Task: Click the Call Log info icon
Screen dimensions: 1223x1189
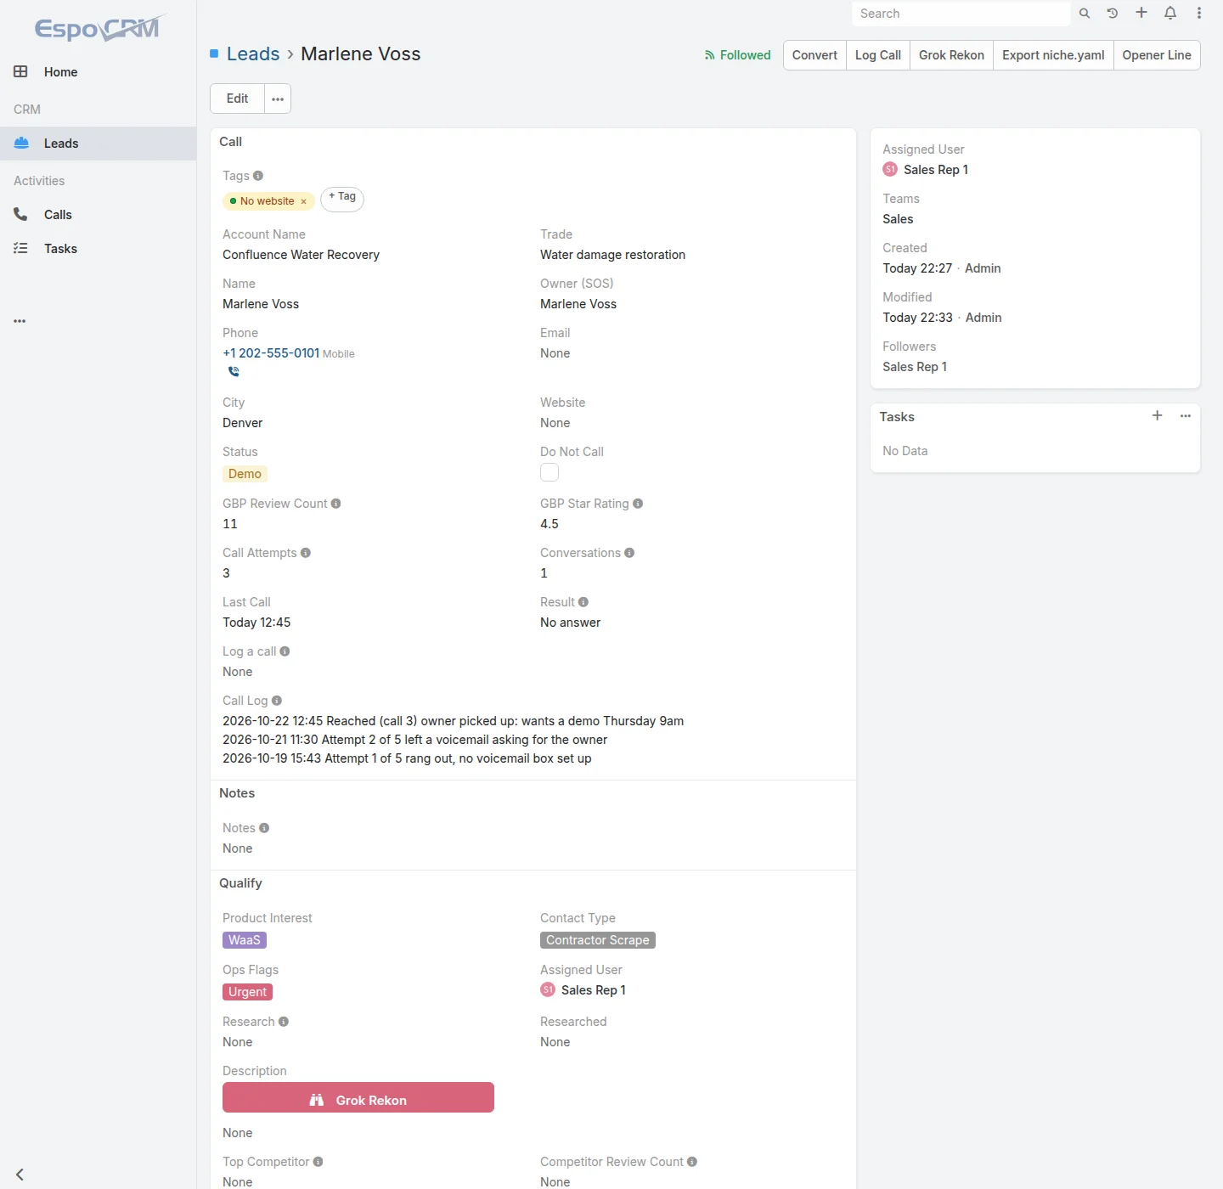Action: pyautogui.click(x=277, y=701)
